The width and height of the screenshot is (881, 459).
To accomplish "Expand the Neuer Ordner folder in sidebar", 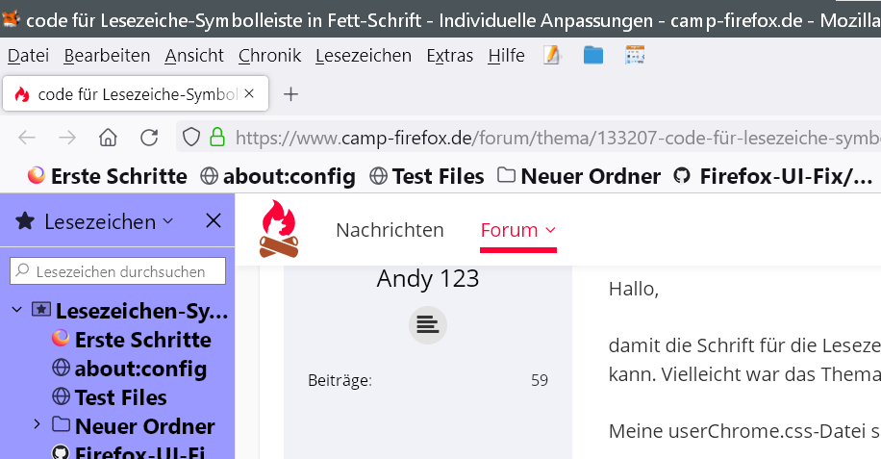I will click(37, 424).
